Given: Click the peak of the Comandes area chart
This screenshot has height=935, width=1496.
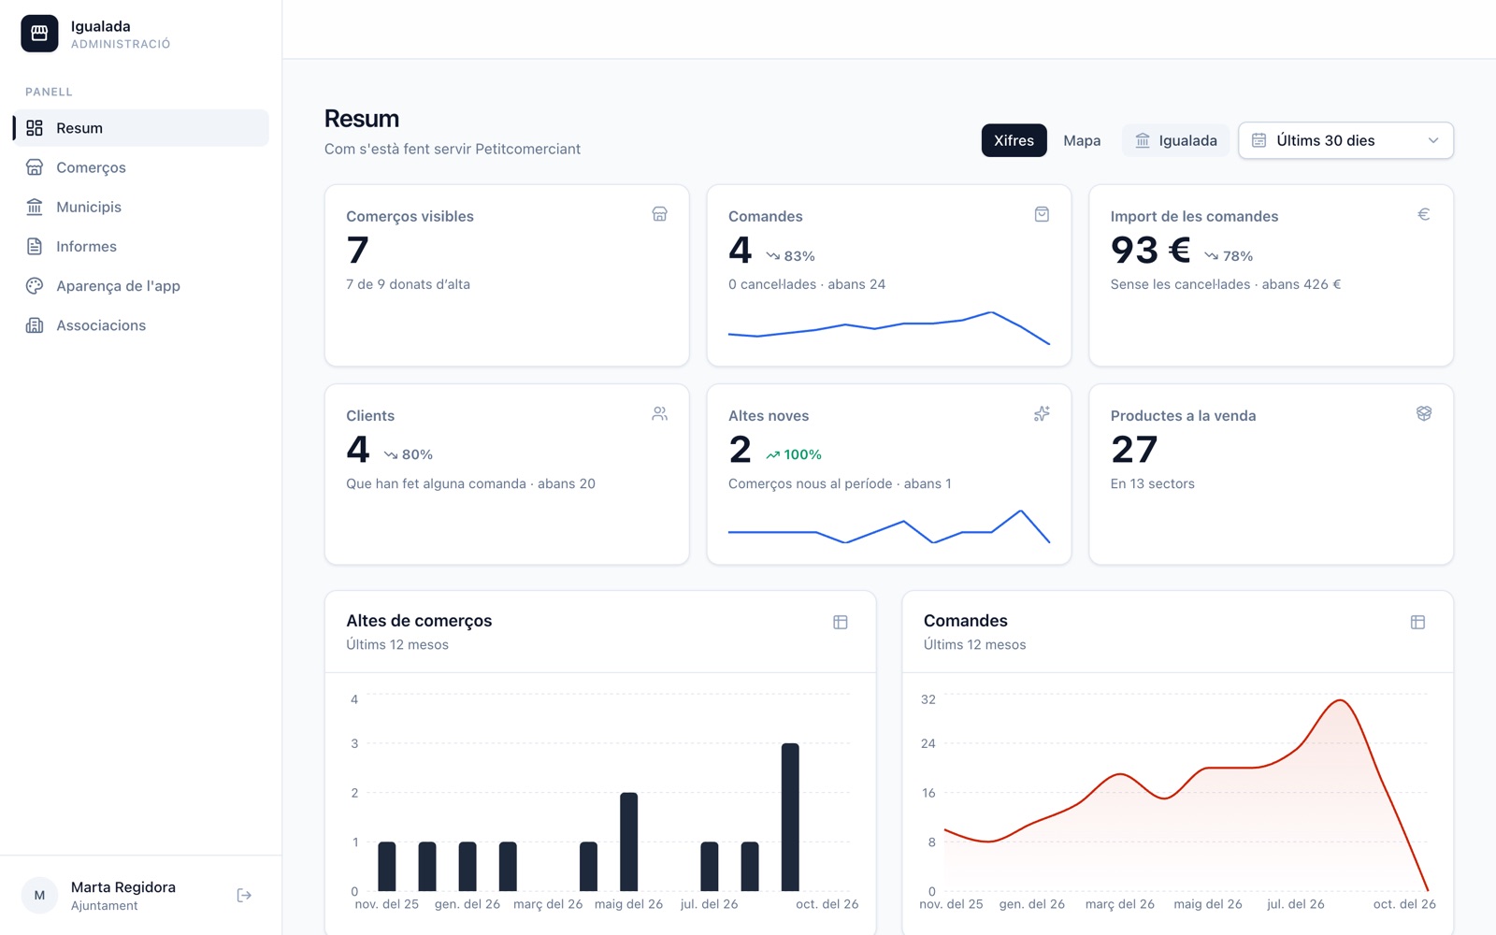Looking at the screenshot, I should click(x=1340, y=700).
